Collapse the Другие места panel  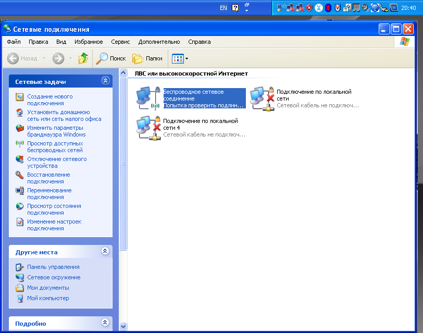pyautogui.click(x=105, y=251)
